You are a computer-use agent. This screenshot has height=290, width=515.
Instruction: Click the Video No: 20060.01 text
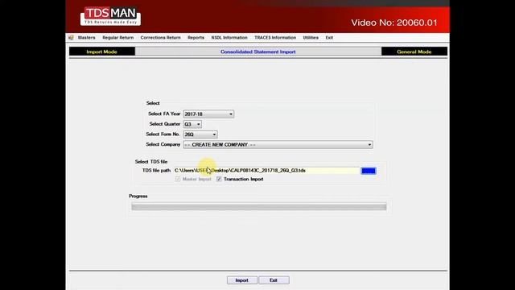tap(394, 23)
